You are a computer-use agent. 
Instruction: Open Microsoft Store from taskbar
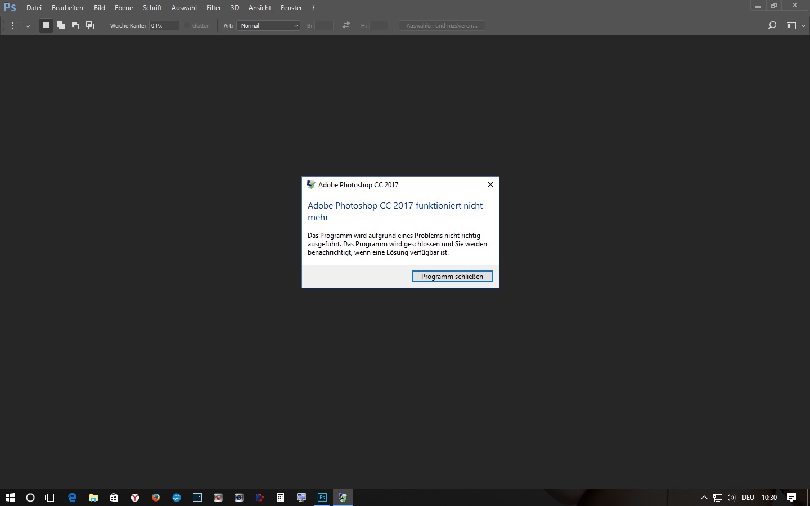tap(114, 498)
